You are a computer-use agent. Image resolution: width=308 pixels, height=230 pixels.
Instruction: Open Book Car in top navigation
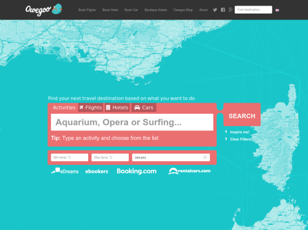coord(131,10)
